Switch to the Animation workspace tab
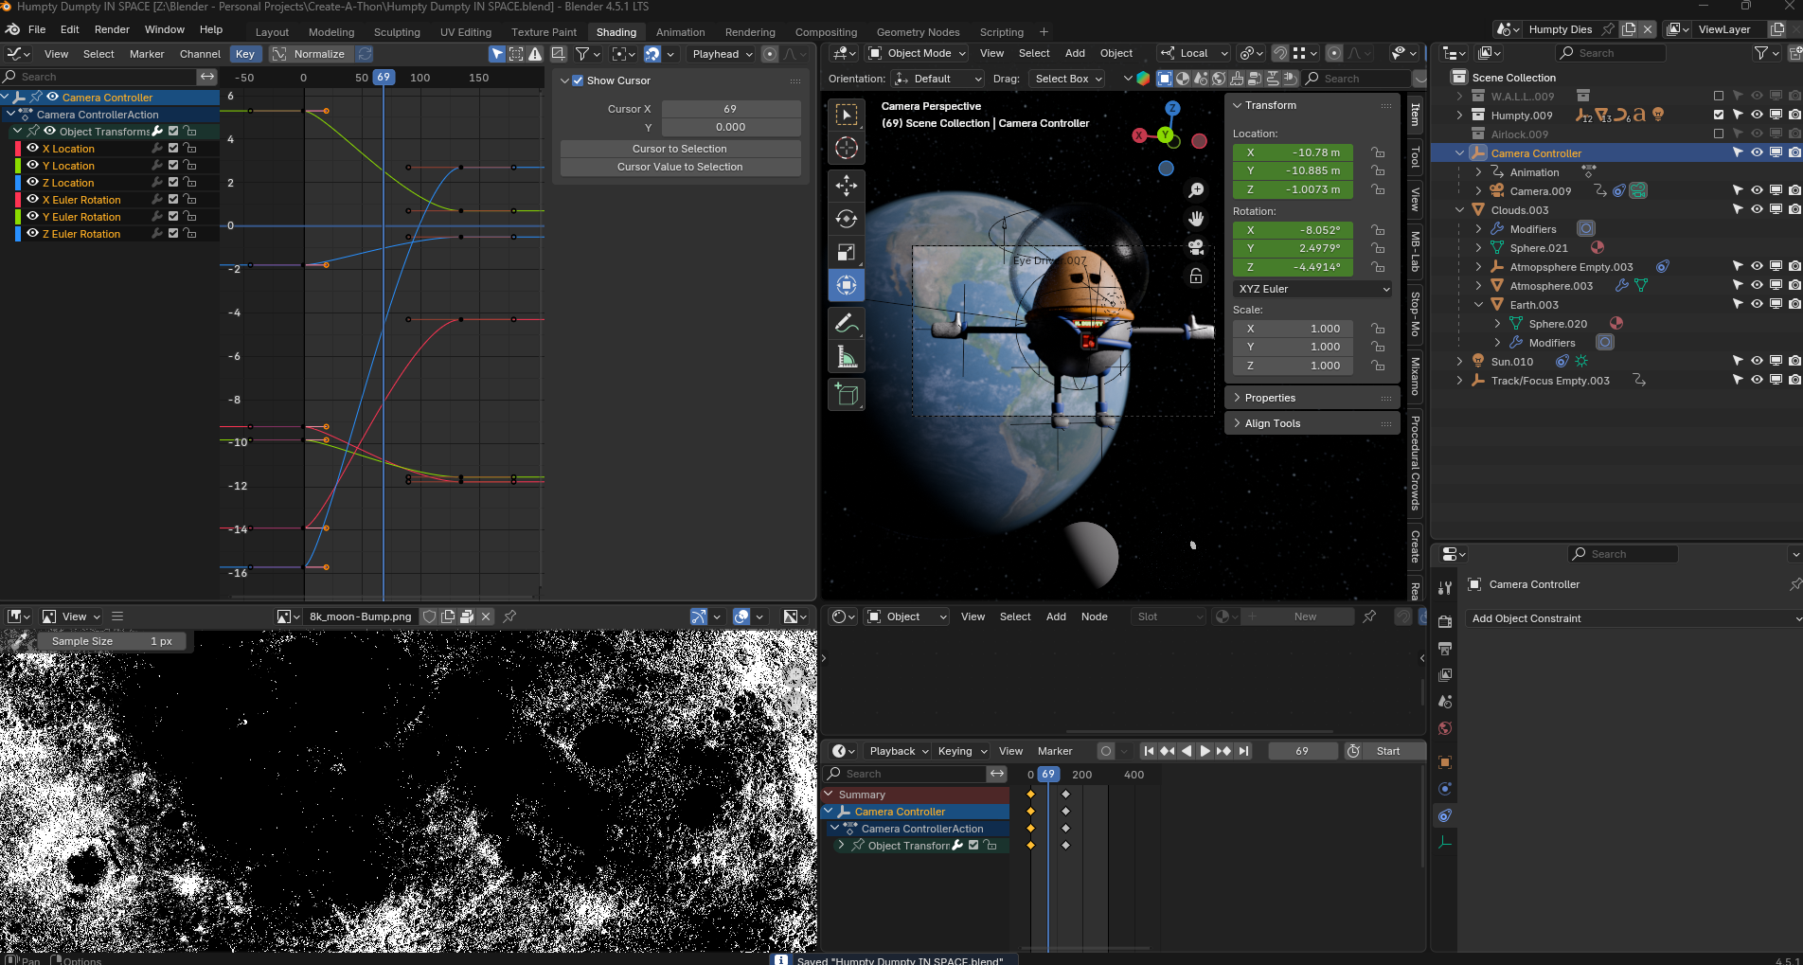The width and height of the screenshot is (1803, 965). (x=680, y=32)
